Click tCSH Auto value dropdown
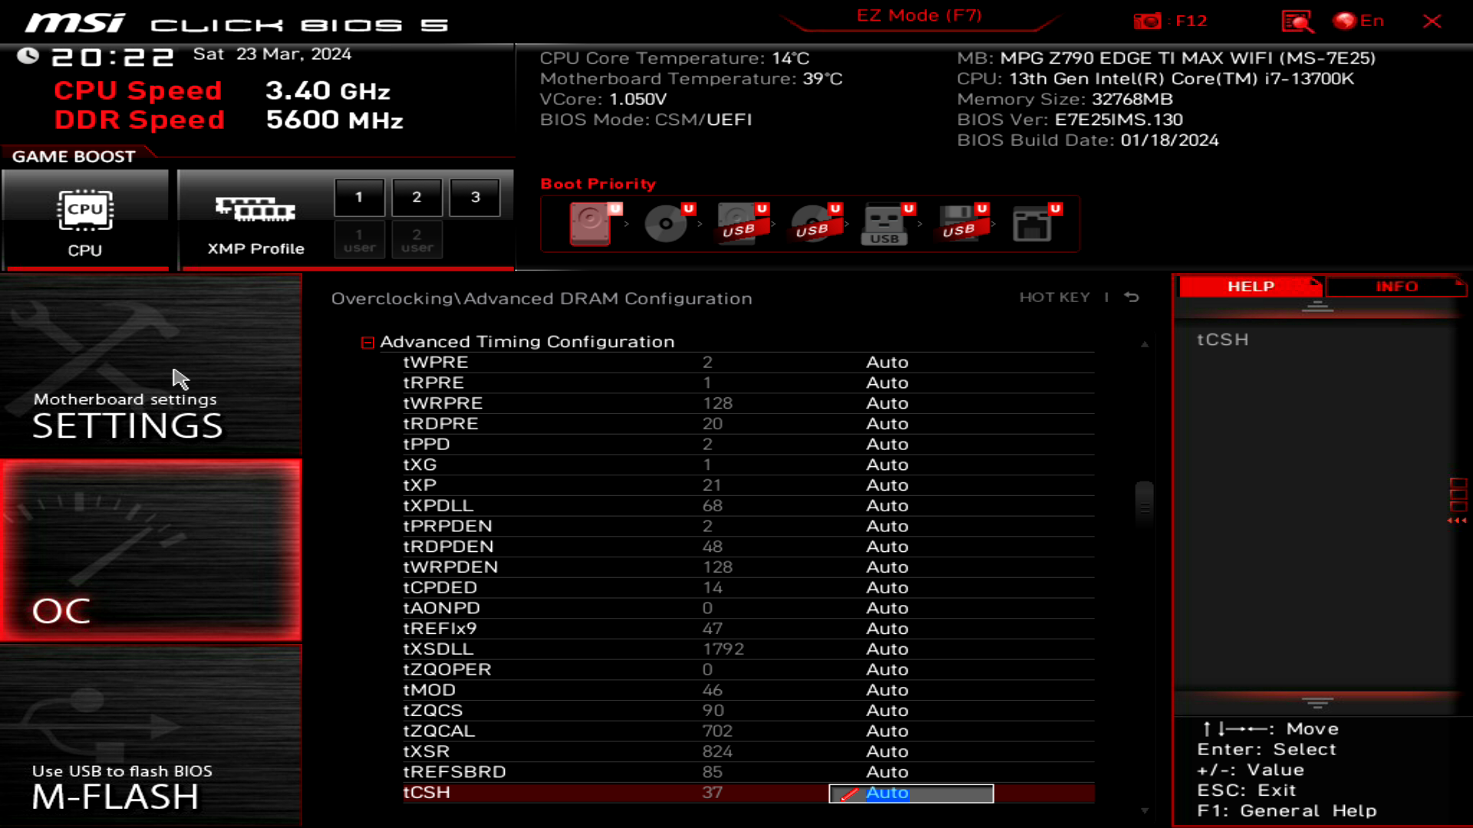Viewport: 1473px width, 828px height. point(911,793)
